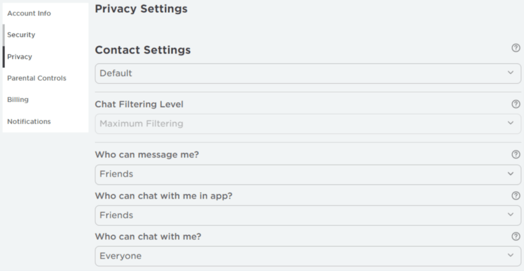
Task: Switch to the Security settings tab
Action: pyautogui.click(x=21, y=35)
